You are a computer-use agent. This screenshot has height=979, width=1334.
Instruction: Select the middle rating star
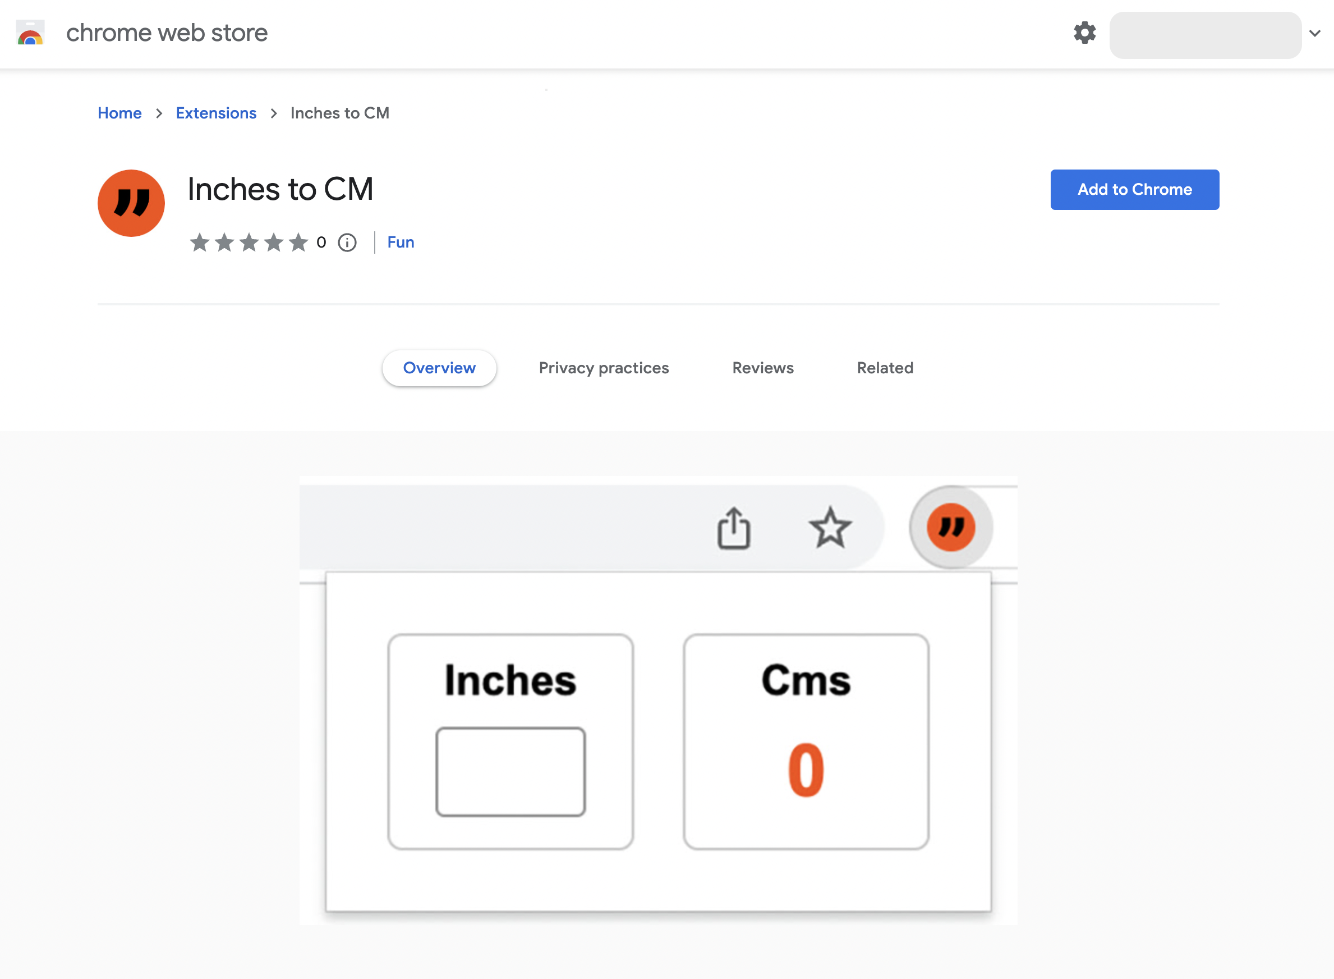pyautogui.click(x=249, y=243)
